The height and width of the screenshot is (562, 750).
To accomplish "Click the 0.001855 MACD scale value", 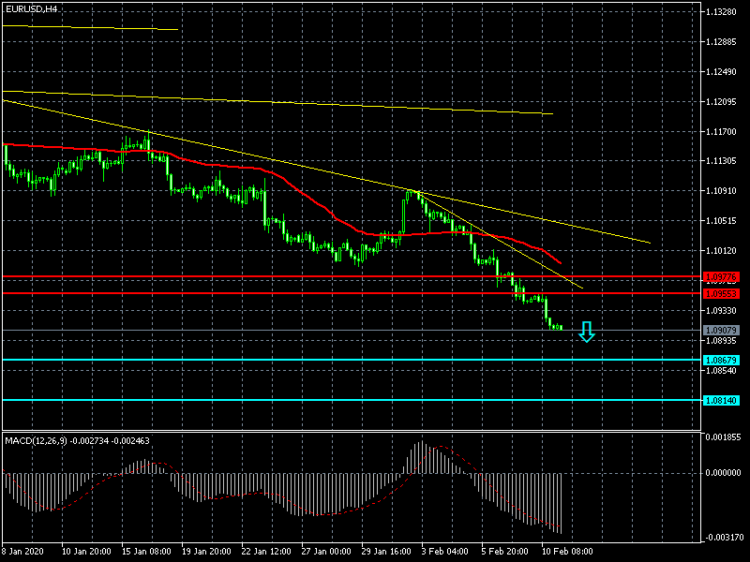I will click(x=723, y=437).
